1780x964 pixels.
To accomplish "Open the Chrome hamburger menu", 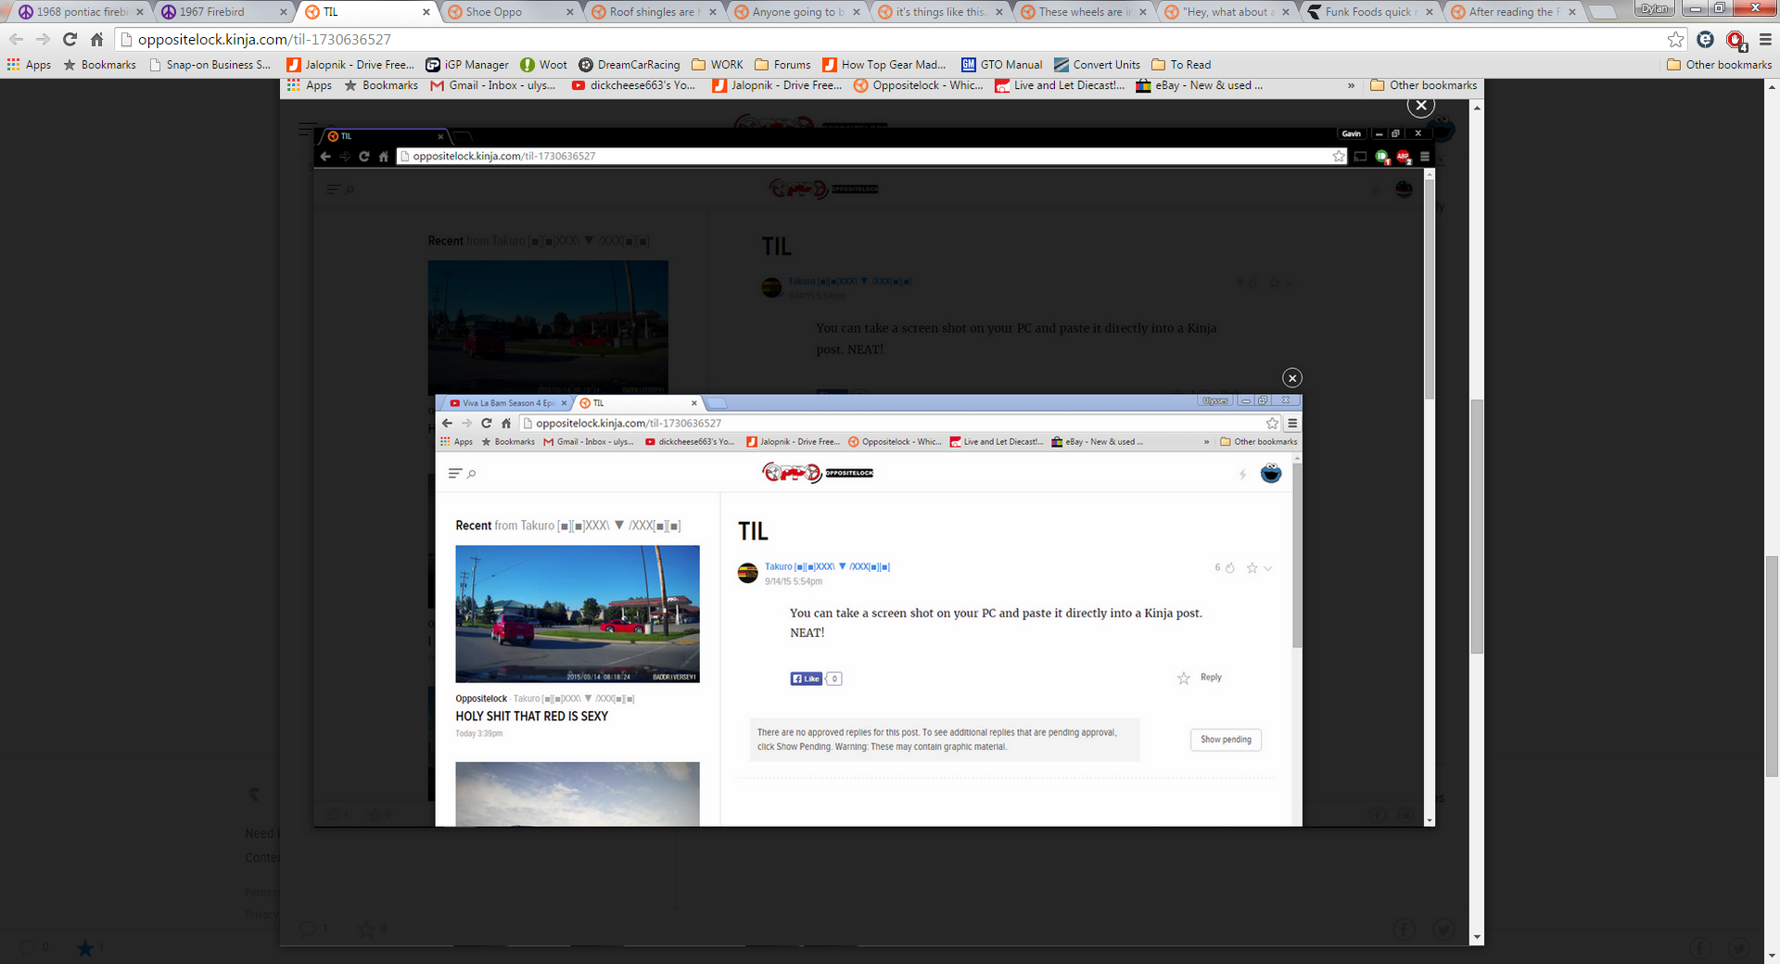I will 1765,39.
